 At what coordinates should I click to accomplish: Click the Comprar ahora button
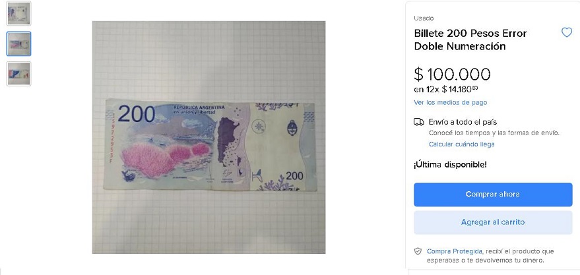[493, 195]
